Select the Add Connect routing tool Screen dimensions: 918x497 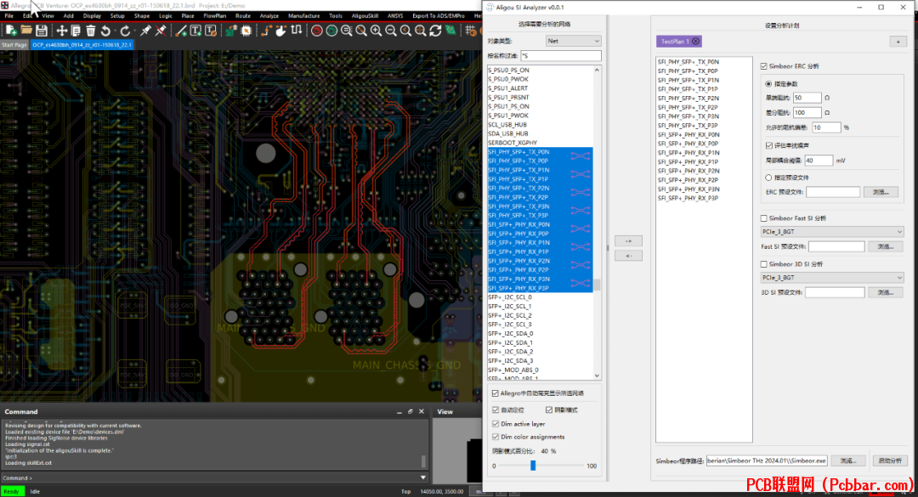tap(266, 31)
